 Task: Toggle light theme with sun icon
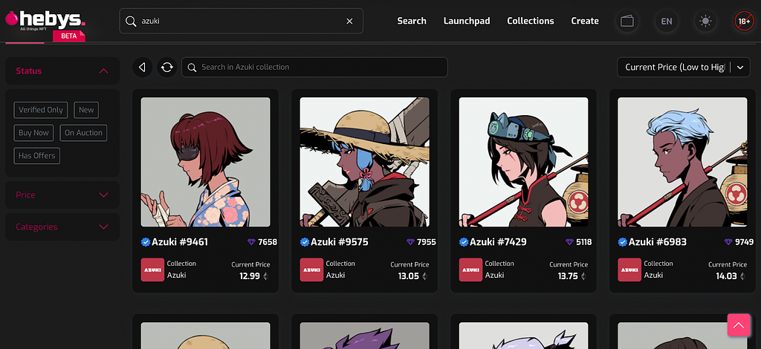point(705,22)
